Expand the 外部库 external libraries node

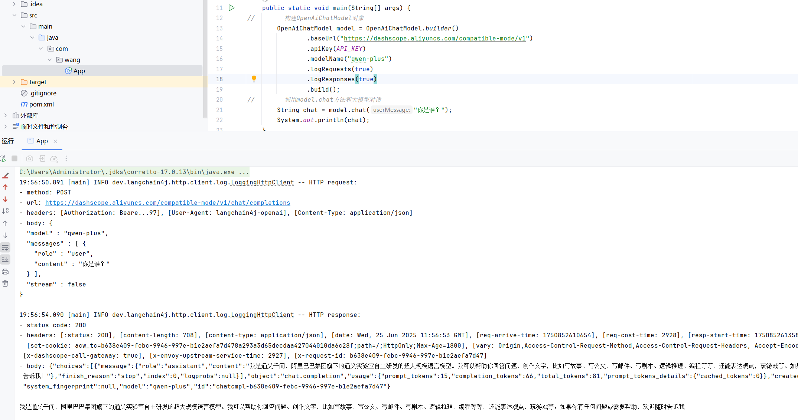5,115
